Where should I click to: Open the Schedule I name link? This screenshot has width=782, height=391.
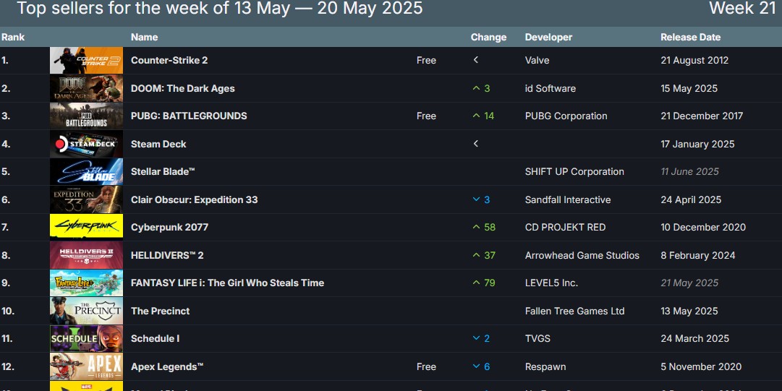(x=155, y=339)
